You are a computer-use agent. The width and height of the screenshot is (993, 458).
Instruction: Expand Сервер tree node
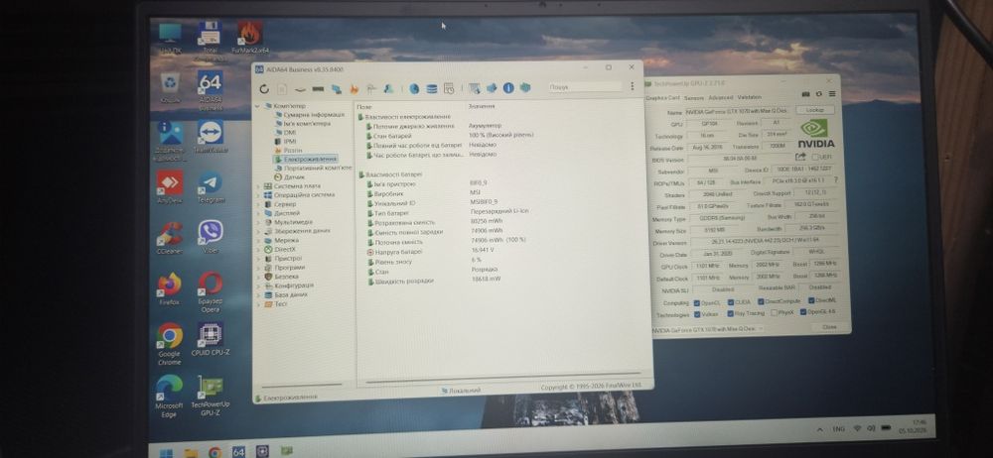[x=258, y=204]
